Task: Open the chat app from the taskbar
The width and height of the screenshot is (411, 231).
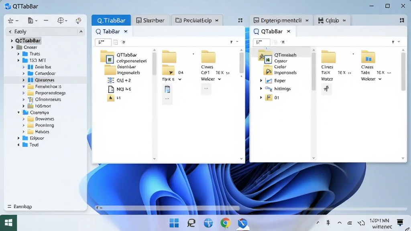Action: (x=191, y=223)
